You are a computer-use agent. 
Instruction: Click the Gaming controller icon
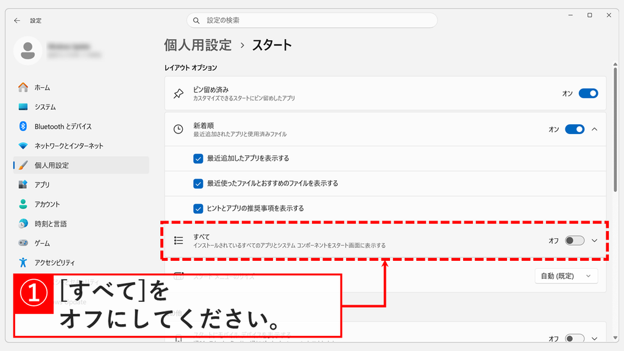tap(23, 243)
